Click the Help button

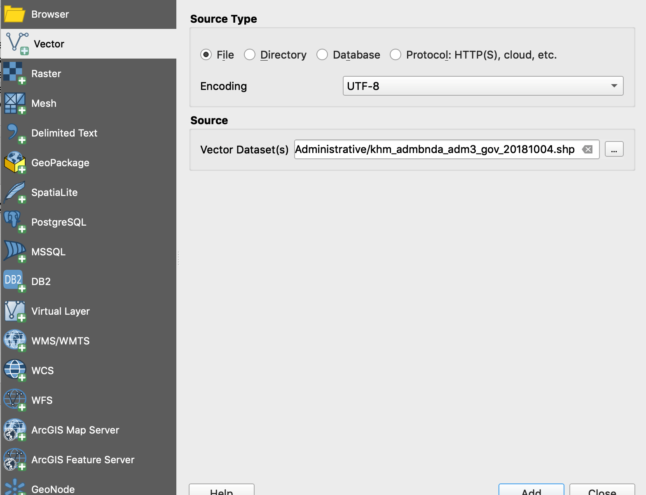[x=222, y=490]
